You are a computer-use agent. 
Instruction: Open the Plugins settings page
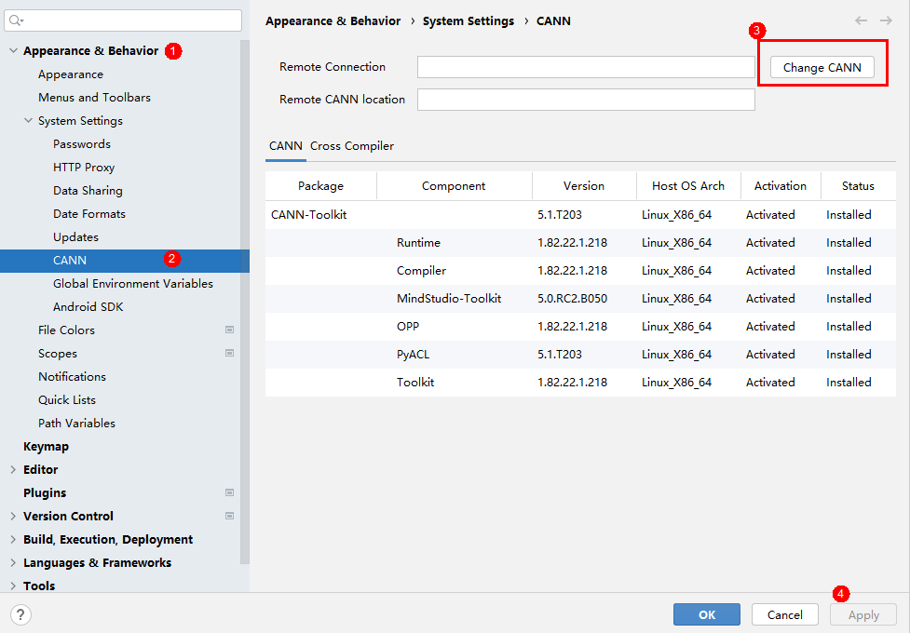tap(45, 492)
